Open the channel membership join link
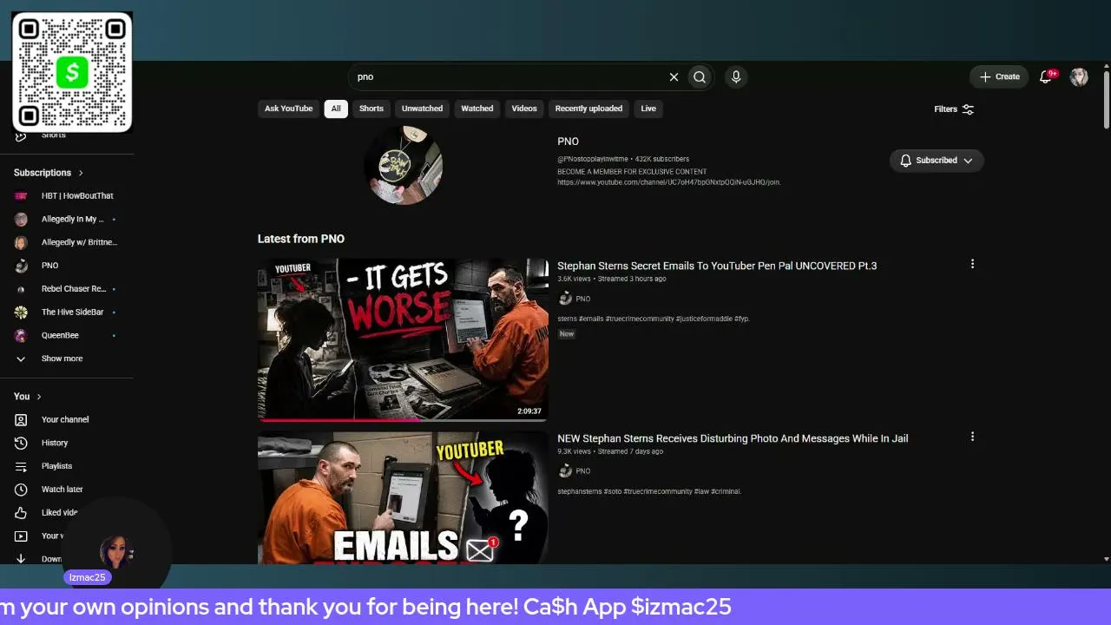 669,182
